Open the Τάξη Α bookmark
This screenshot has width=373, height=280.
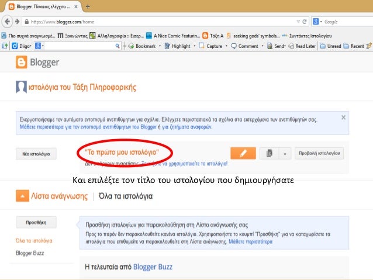click(213, 36)
